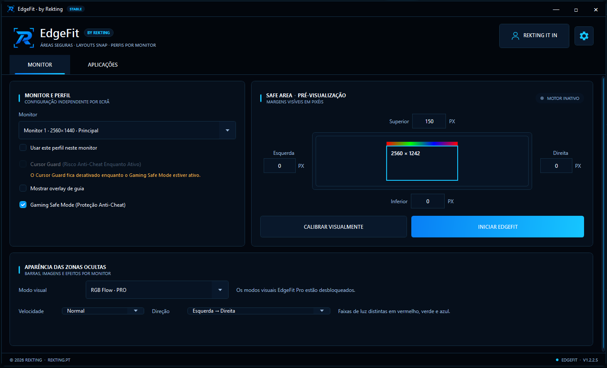Click the Inferior margin input field
Image resolution: width=607 pixels, height=368 pixels.
(428, 202)
